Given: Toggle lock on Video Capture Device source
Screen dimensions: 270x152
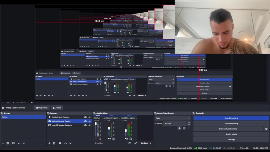Looking at the screenshot, I should [90, 121].
